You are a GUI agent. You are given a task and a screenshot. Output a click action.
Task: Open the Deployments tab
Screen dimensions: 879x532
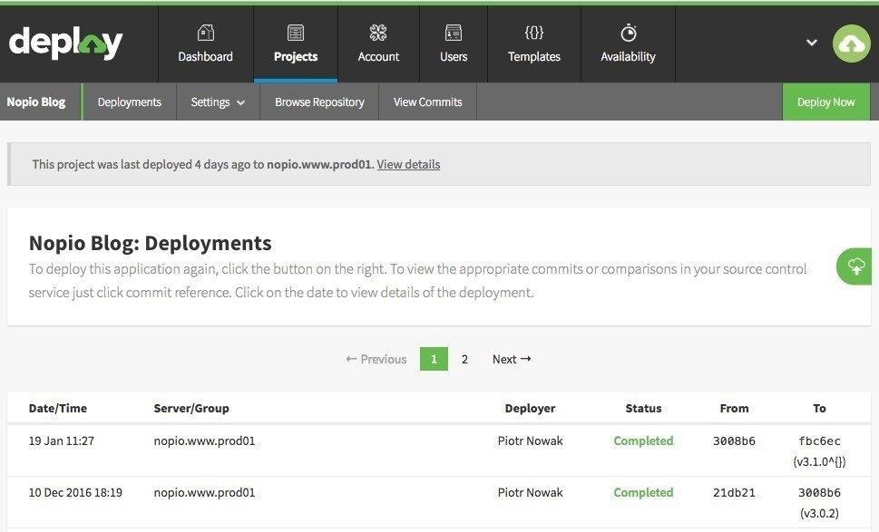[x=130, y=102]
